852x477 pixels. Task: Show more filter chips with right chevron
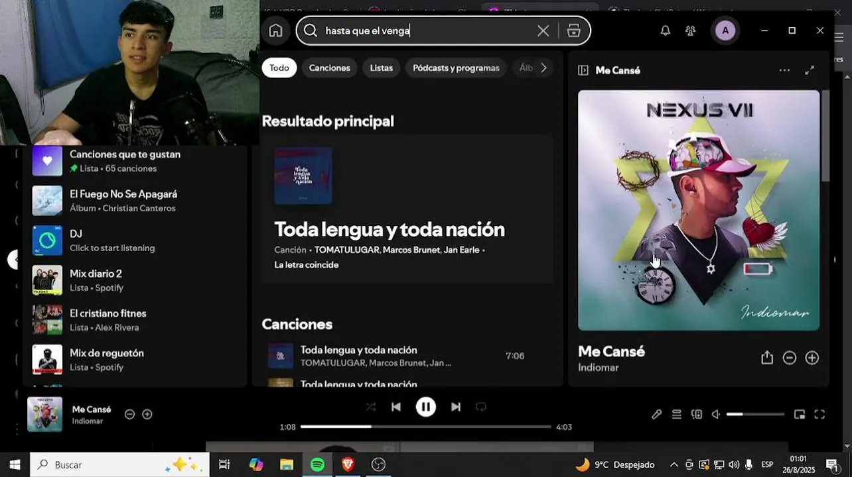(543, 68)
